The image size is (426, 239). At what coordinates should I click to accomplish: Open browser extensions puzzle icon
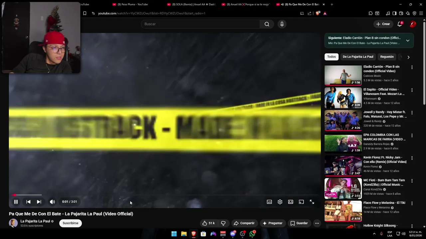tap(370, 13)
